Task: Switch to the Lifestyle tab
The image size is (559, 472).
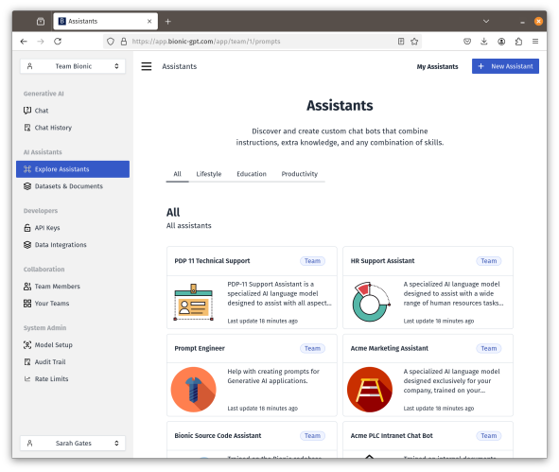Action: pos(209,174)
